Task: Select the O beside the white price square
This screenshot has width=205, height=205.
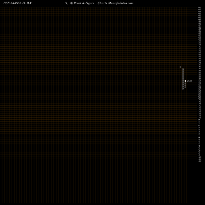Action: [x=183, y=81]
